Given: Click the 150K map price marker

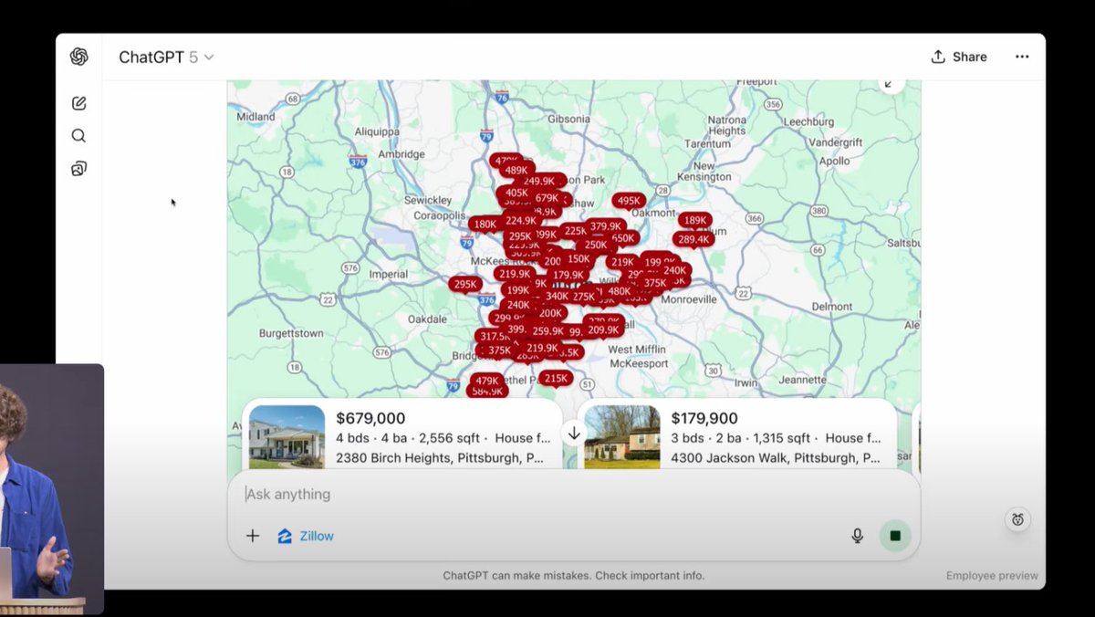Looking at the screenshot, I should click(579, 259).
